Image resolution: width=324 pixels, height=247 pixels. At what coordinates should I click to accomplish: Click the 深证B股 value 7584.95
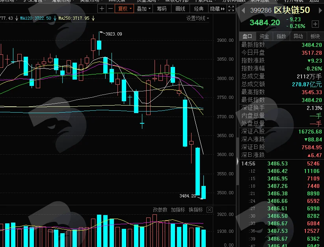(x=312, y=147)
